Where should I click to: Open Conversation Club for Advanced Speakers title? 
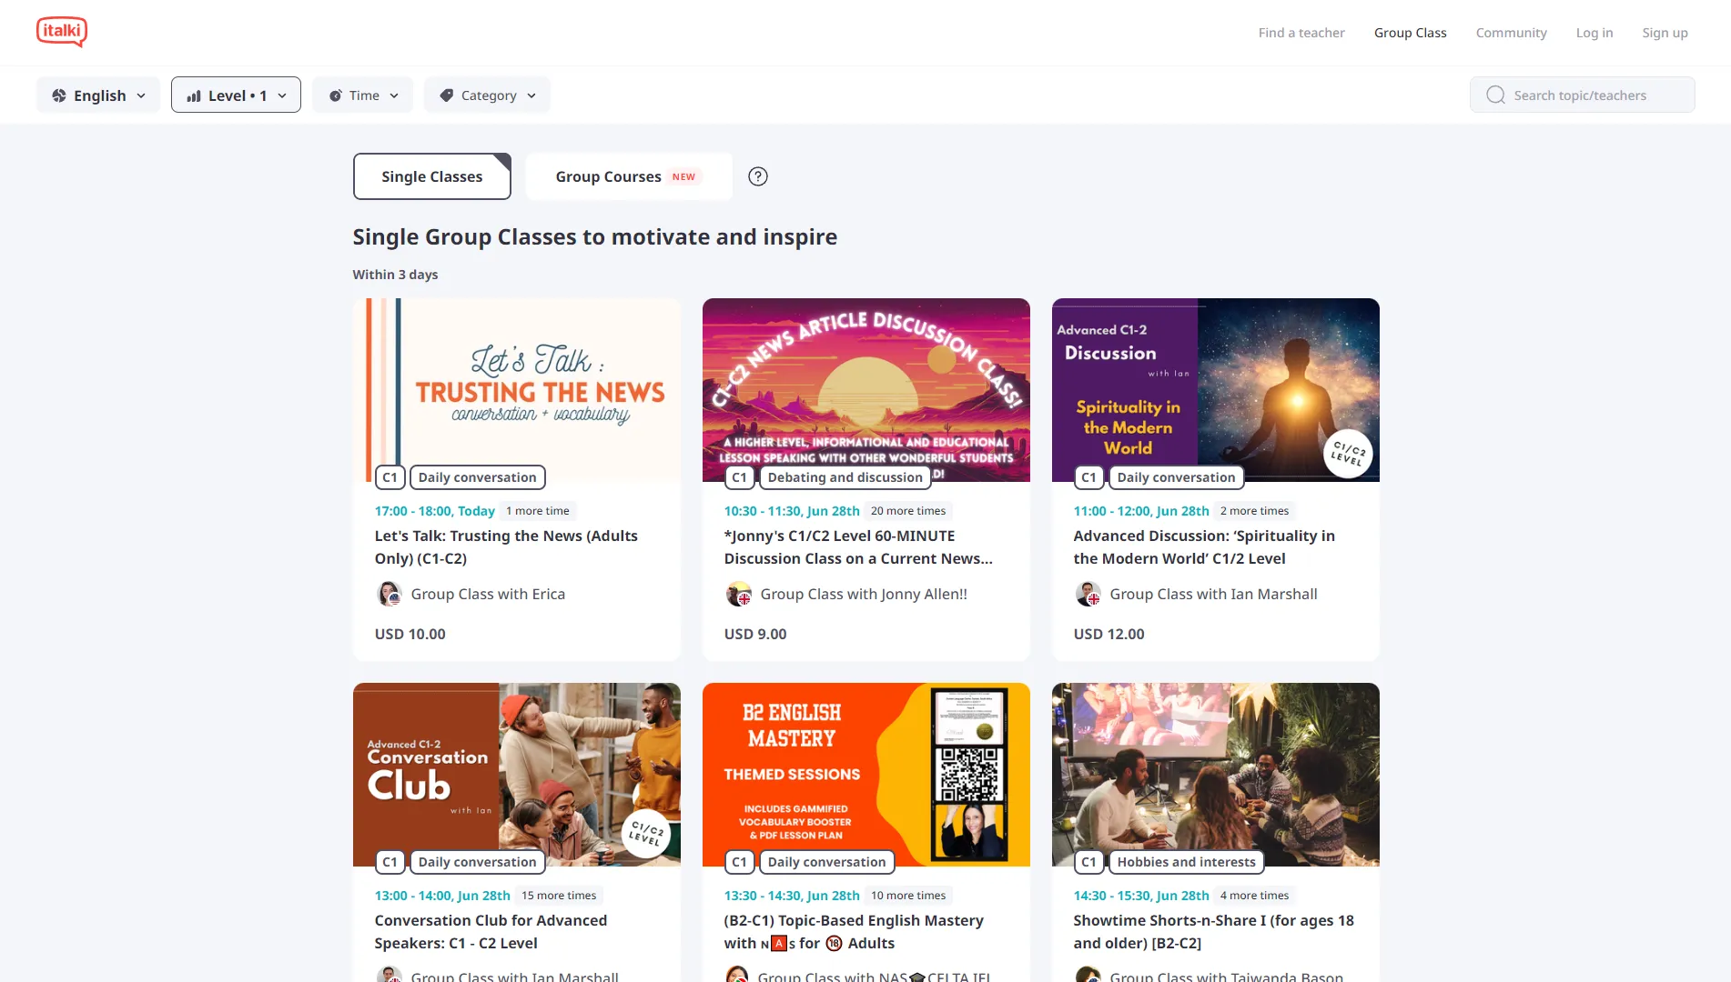pos(491,932)
